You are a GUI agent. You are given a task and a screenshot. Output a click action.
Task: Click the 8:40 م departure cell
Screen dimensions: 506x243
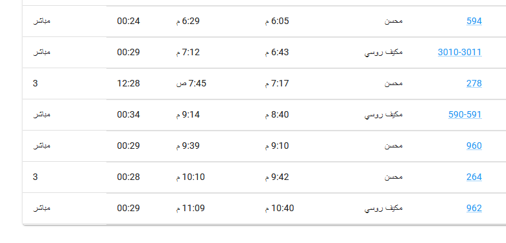point(277,115)
